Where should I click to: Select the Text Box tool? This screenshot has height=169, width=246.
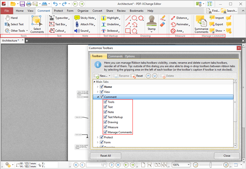(x=58, y=24)
